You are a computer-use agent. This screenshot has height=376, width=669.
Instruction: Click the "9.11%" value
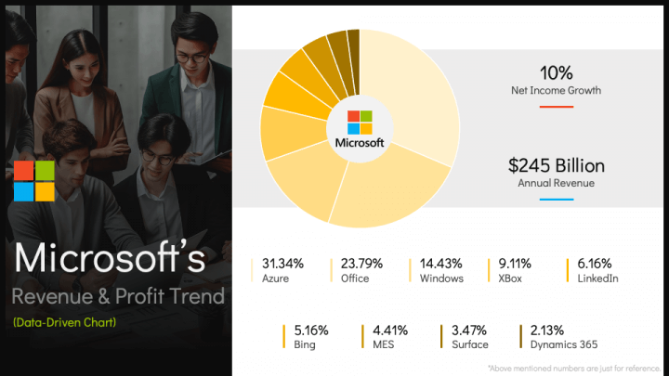click(x=515, y=264)
